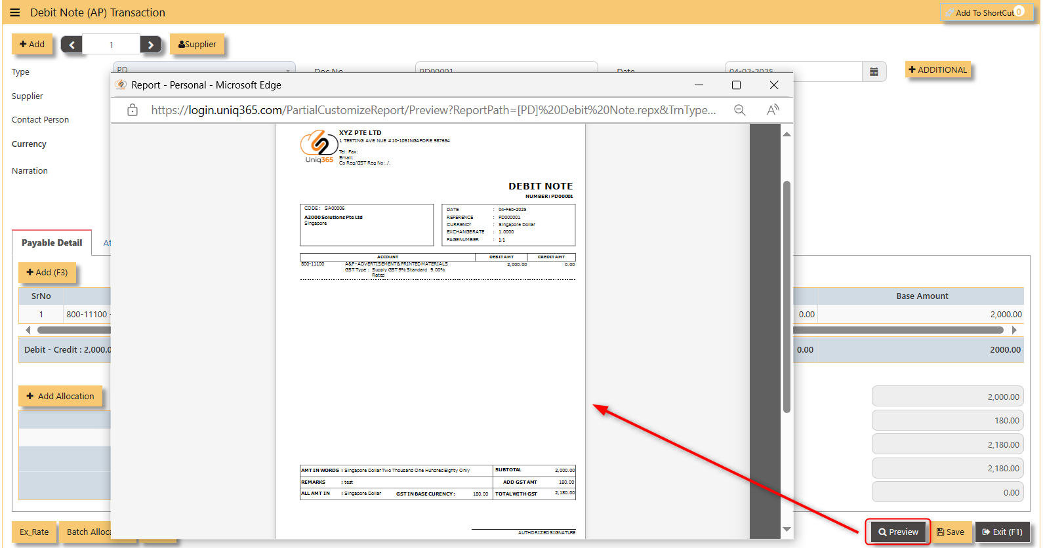Viewport: 1043px width, 548px height.
Task: Click the zoom out magnifier in Edge
Action: [x=740, y=110]
